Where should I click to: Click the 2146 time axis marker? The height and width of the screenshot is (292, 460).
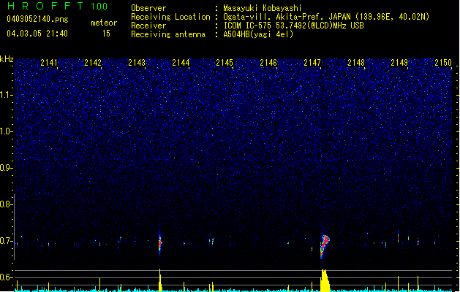click(x=268, y=62)
